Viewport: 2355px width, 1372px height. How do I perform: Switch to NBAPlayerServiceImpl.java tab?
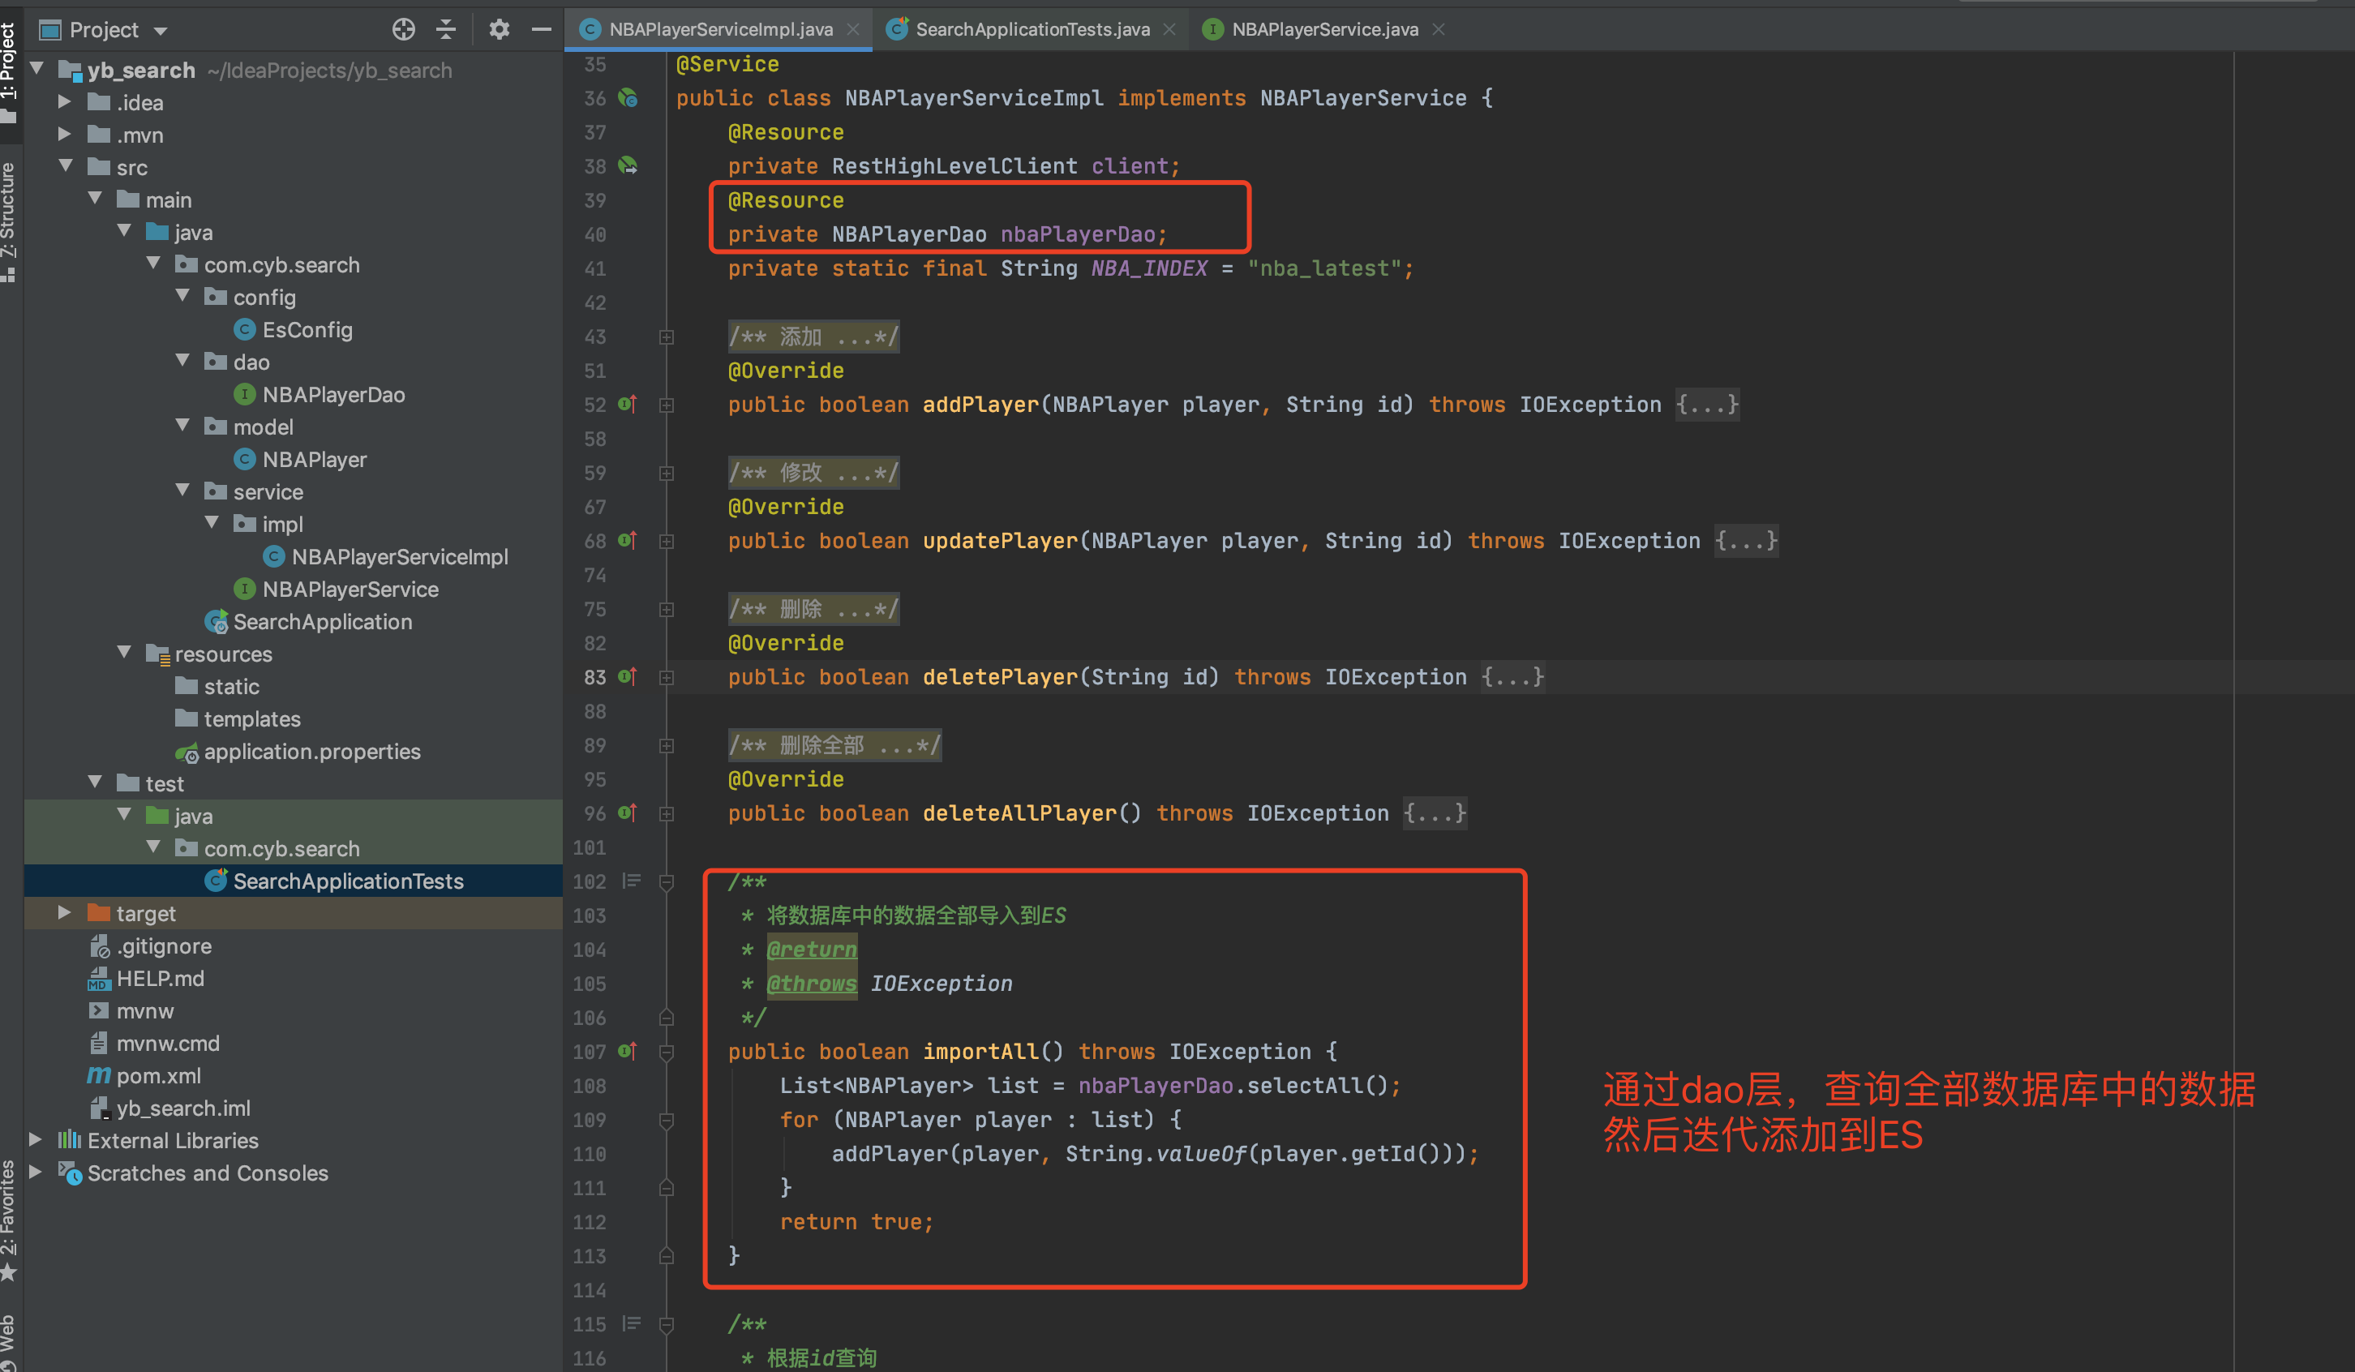pyautogui.click(x=719, y=30)
